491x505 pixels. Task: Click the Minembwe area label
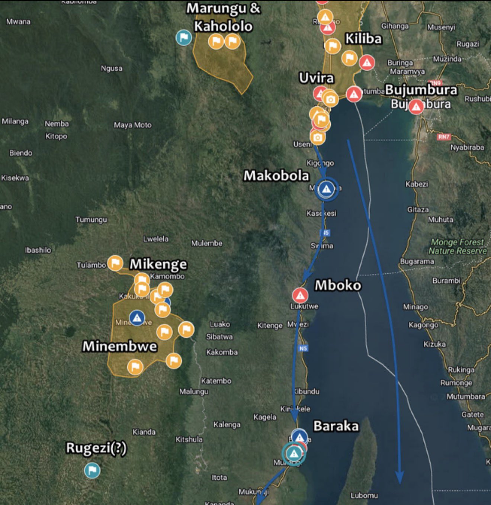coord(119,346)
